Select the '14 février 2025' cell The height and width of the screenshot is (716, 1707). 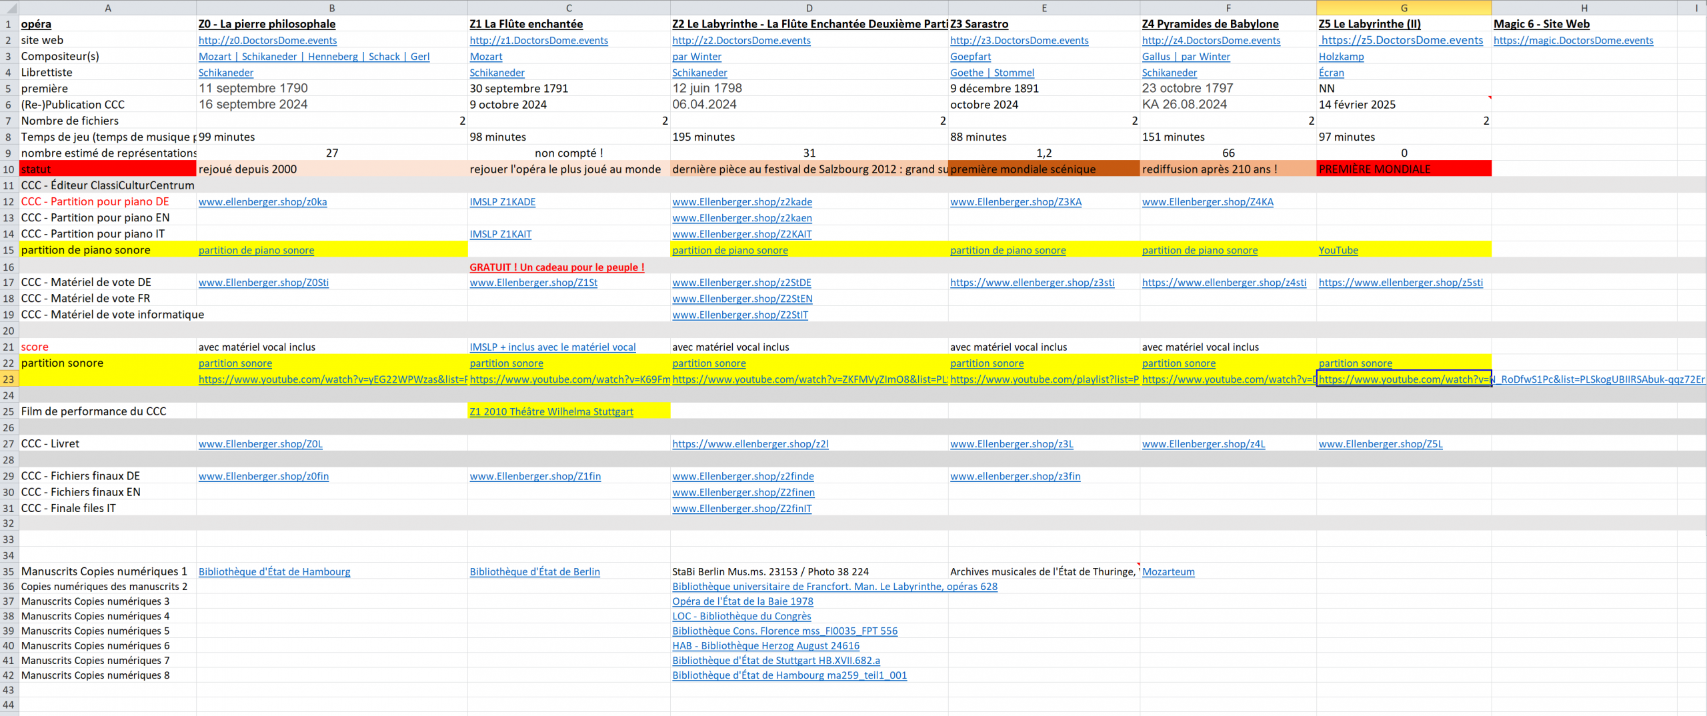click(1404, 105)
